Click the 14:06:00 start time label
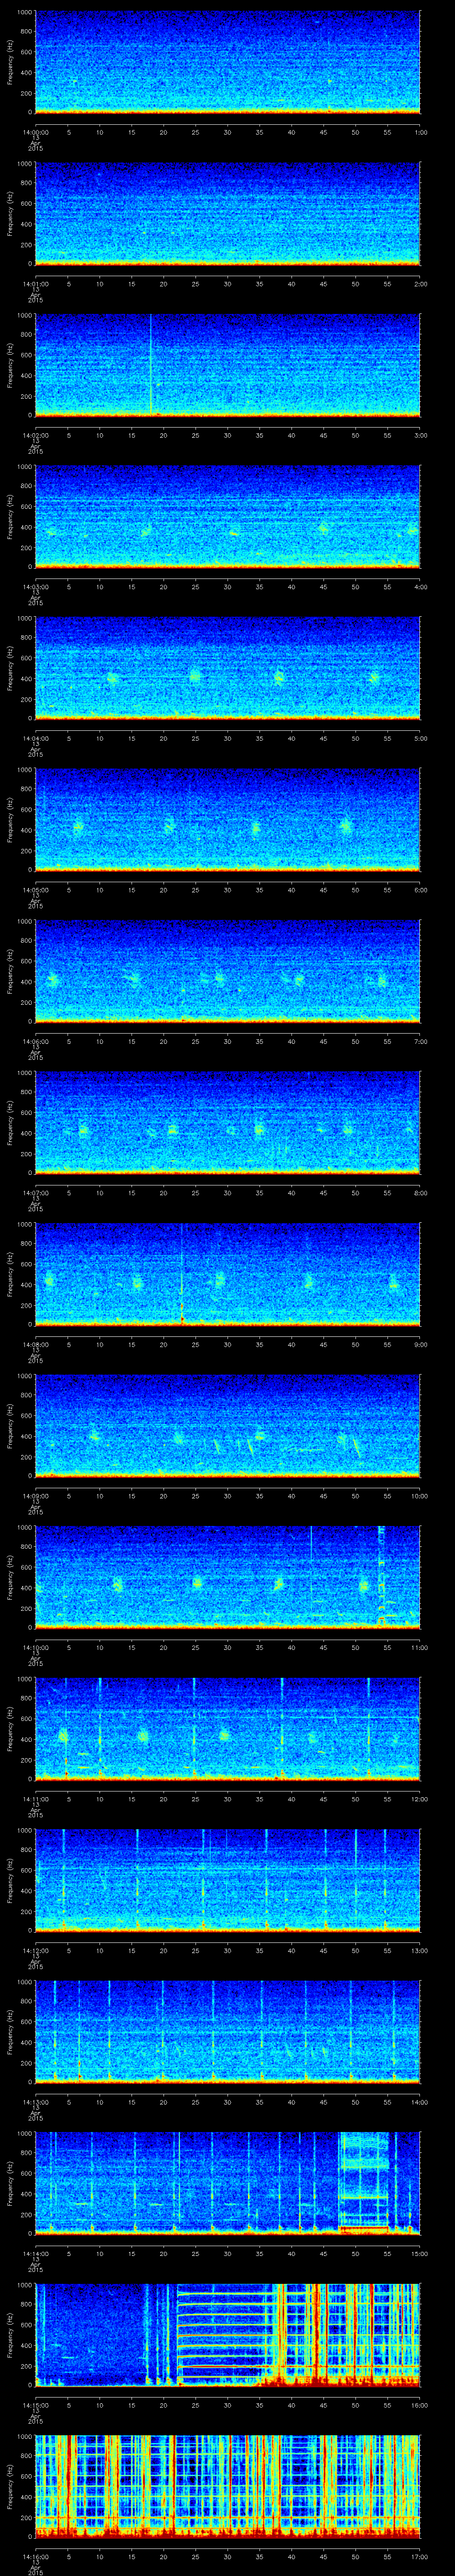455x2576 pixels. (x=35, y=1041)
